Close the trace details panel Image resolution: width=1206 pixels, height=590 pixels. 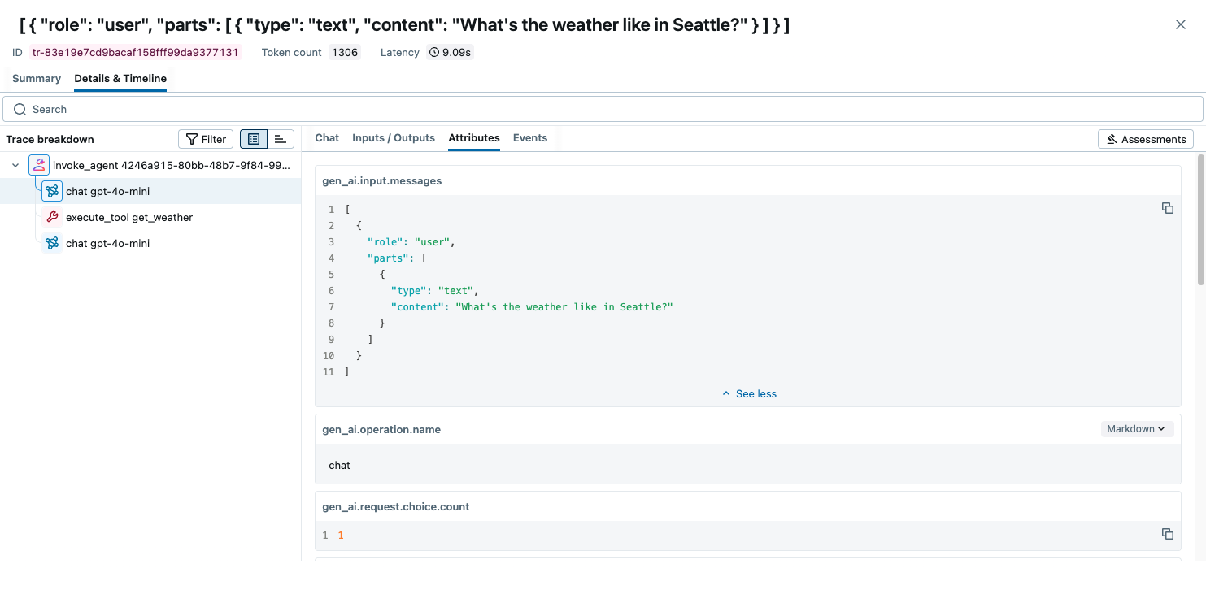[1181, 25]
